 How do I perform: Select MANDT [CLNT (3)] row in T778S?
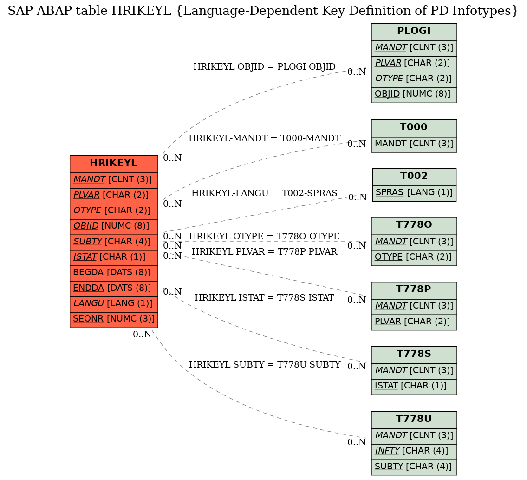[x=414, y=371]
